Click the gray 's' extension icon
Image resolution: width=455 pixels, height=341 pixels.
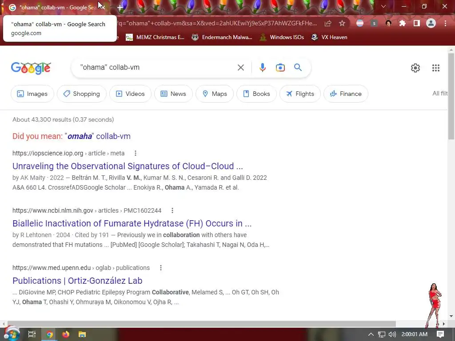tap(374, 23)
